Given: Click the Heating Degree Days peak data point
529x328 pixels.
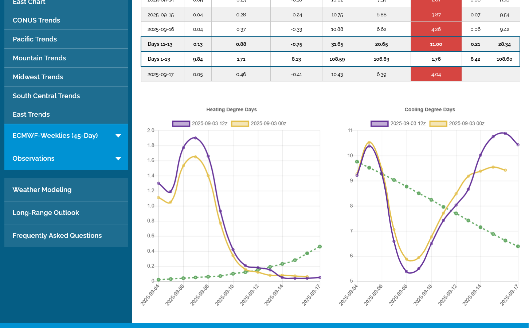Looking at the screenshot, I should [x=196, y=138].
